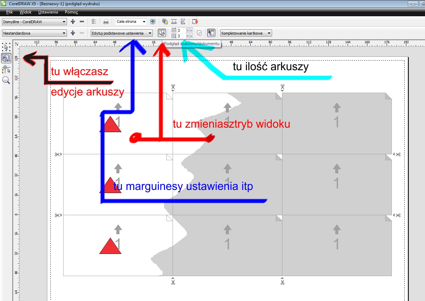
Task: Toggle the color separations button
Action: [x=165, y=21]
